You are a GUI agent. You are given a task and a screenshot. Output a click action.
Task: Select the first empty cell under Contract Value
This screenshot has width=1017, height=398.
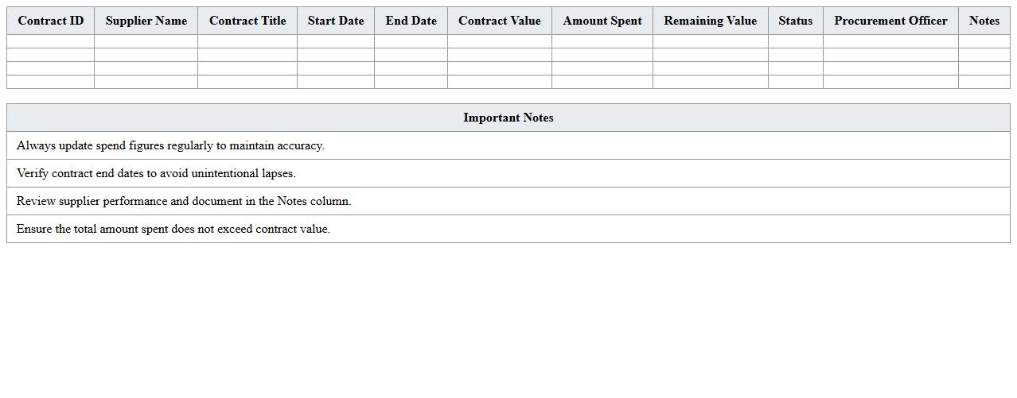coord(499,41)
